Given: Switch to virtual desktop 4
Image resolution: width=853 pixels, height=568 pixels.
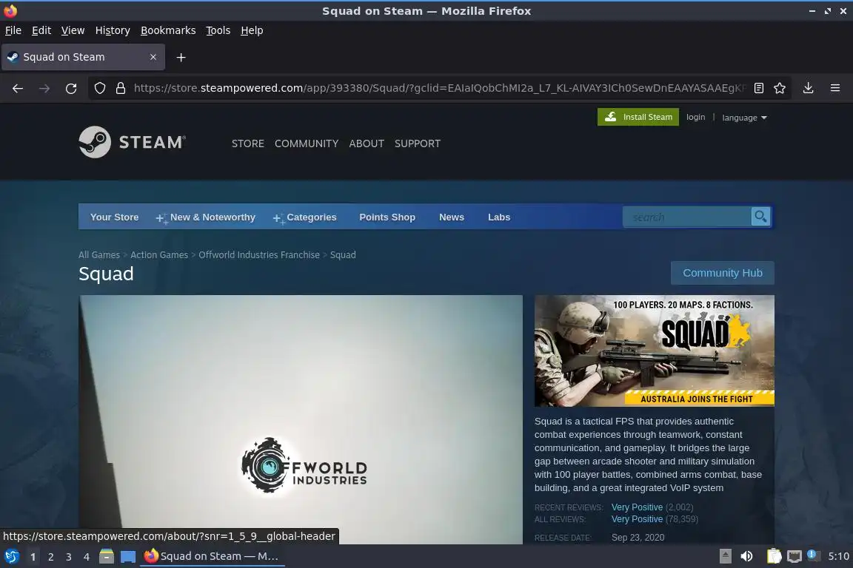Looking at the screenshot, I should coord(87,557).
